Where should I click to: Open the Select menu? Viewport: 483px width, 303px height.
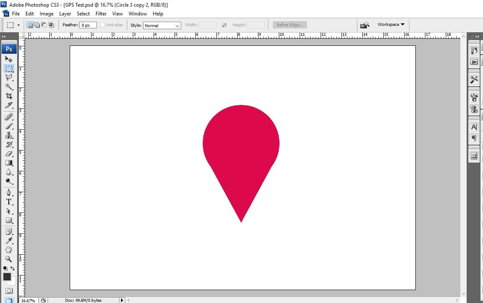[83, 13]
